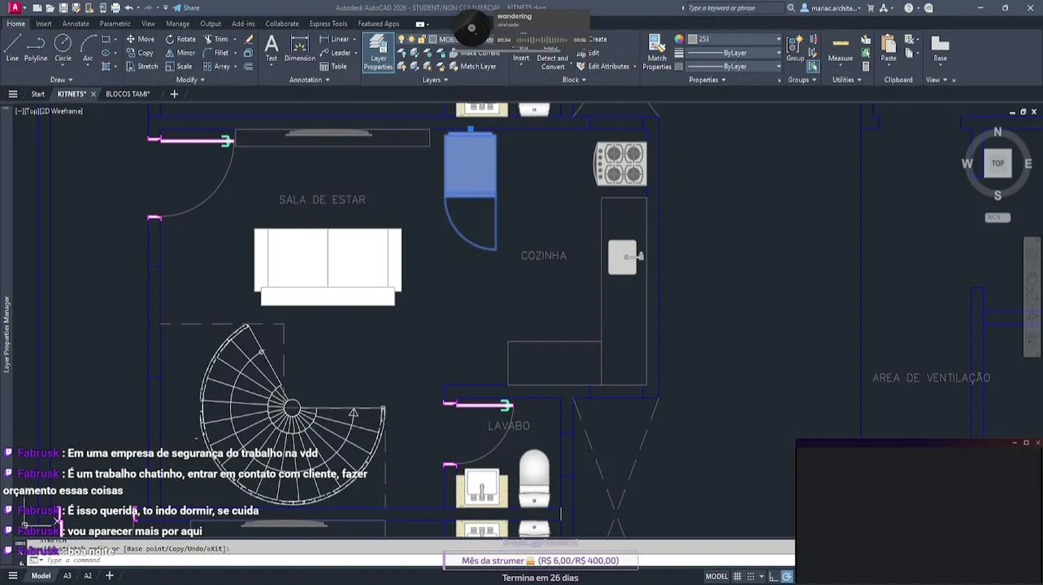This screenshot has height=585, width=1043.
Task: Toggle the layer freeze sun icon
Action: (x=412, y=39)
